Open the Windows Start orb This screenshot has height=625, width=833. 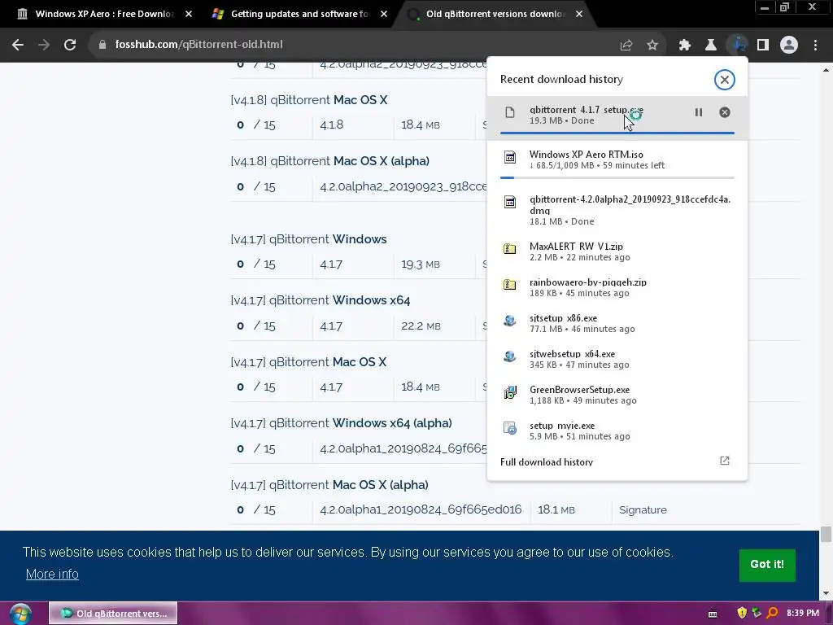point(20,614)
